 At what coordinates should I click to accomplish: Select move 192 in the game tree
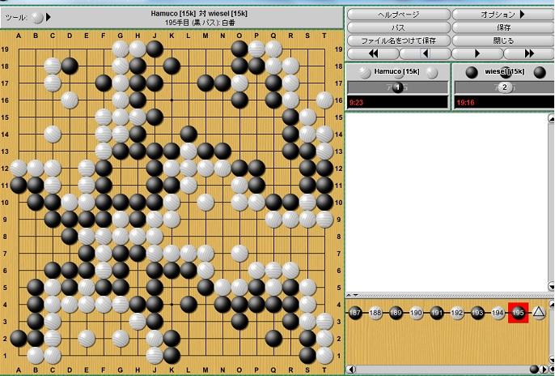point(457,313)
